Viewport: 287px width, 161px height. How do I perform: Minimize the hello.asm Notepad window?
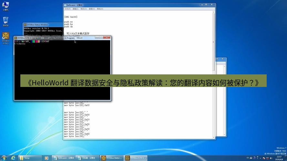pyautogui.click(x=202, y=5)
